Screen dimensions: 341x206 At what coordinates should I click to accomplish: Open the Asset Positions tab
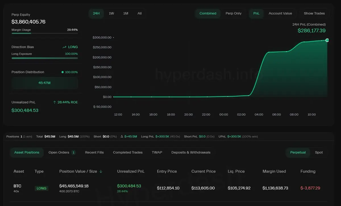pyautogui.click(x=27, y=152)
